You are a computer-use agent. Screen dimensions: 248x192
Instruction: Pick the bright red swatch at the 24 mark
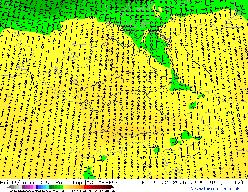coord(85,187)
